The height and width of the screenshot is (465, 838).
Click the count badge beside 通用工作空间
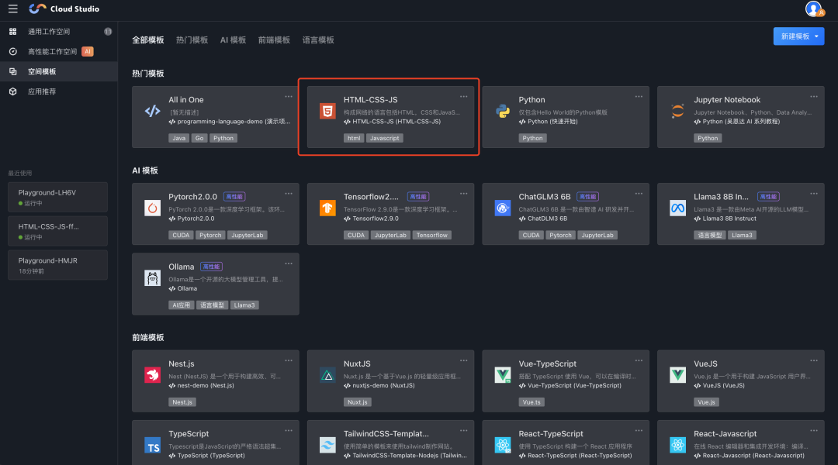pos(107,32)
